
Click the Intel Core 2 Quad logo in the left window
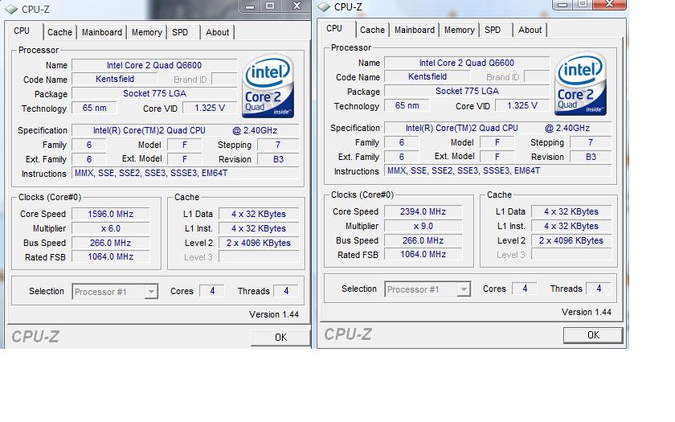pos(268,87)
